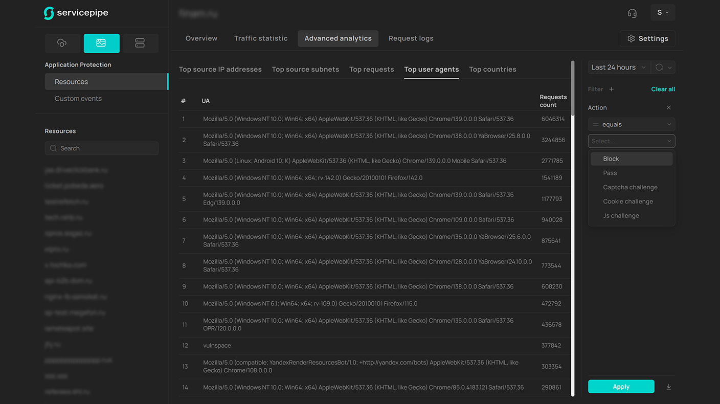Open the Top countries tab

492,70
